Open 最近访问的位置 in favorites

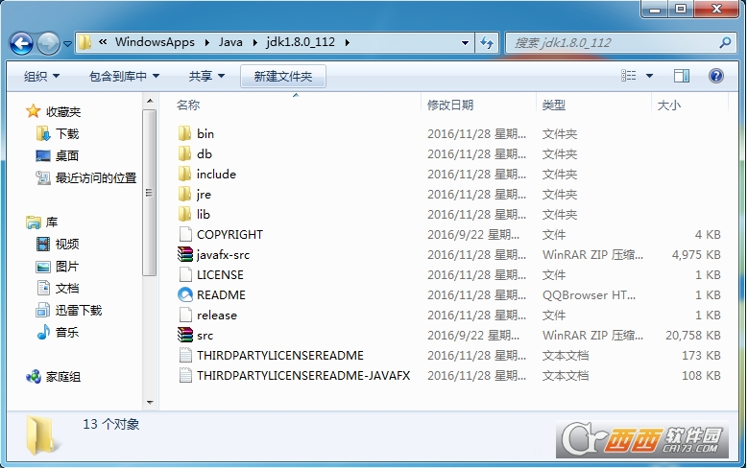coord(96,178)
